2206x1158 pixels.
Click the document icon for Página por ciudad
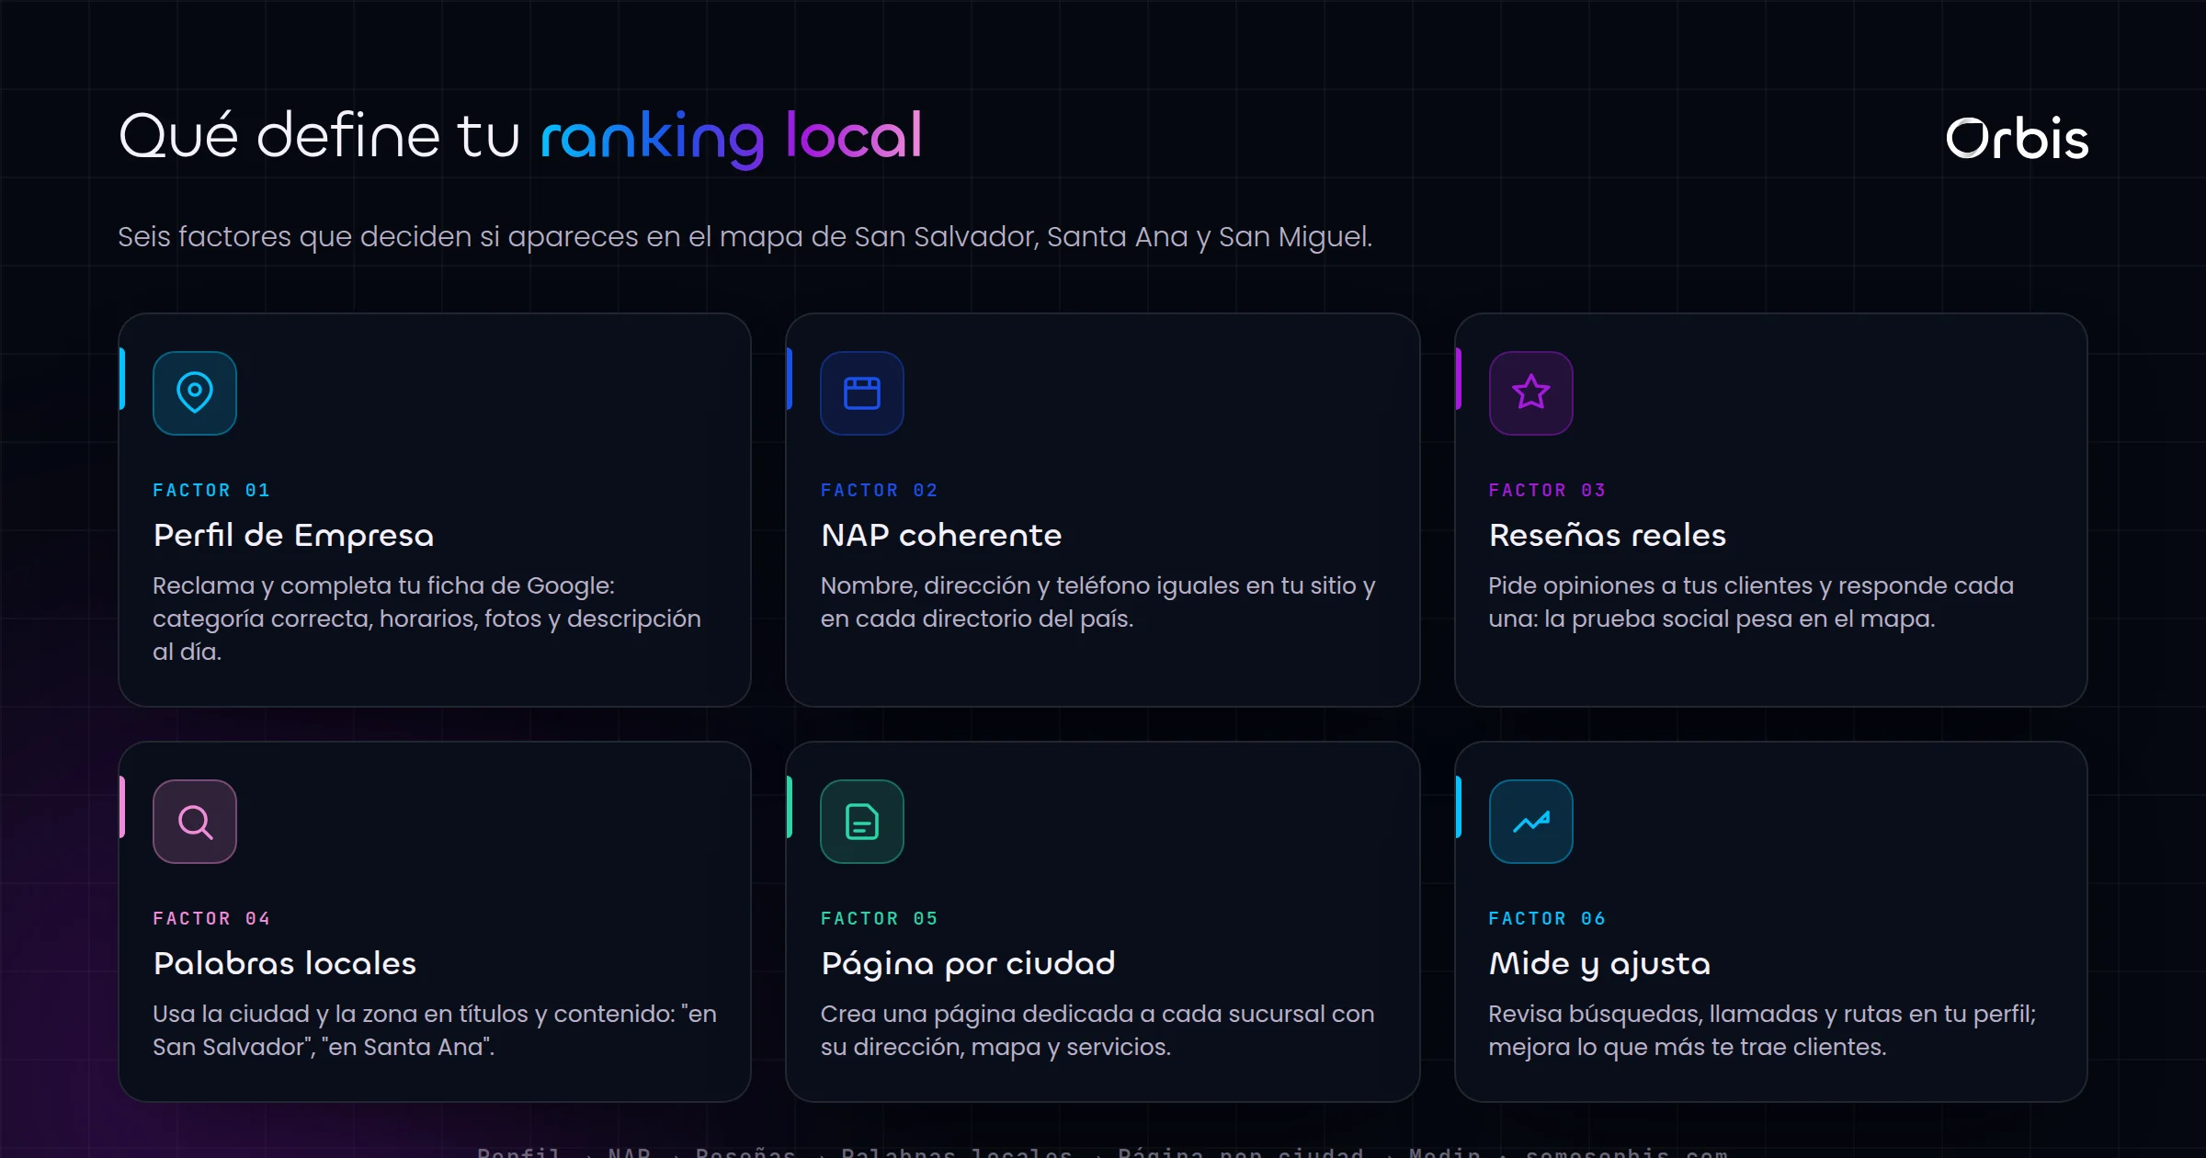862,822
